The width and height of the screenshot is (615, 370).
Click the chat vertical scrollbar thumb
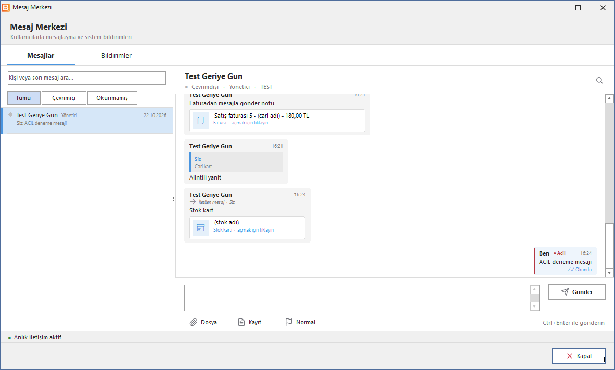(x=609, y=246)
